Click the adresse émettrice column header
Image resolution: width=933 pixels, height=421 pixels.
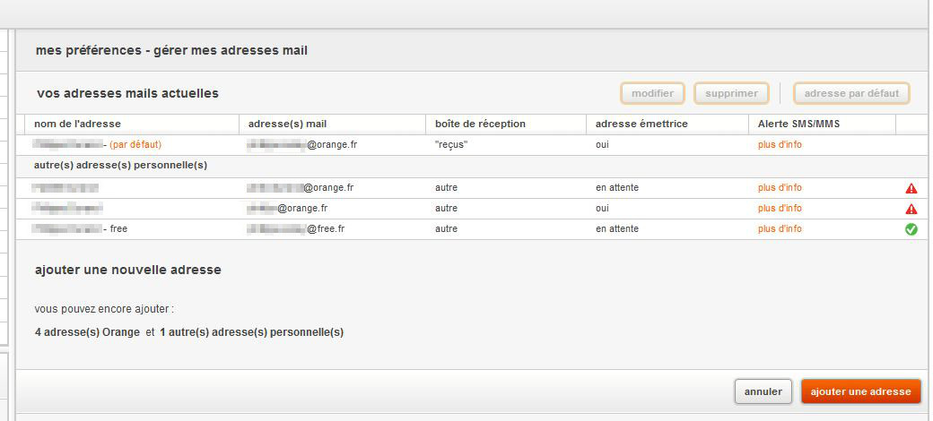(x=641, y=124)
